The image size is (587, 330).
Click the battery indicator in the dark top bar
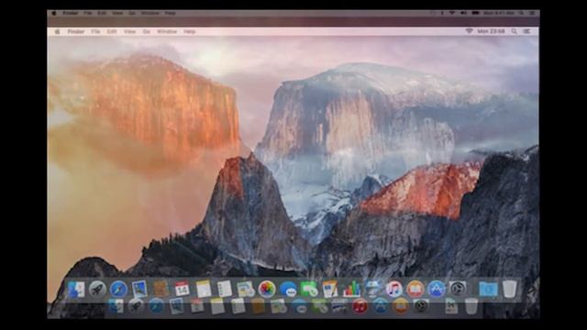(475, 13)
